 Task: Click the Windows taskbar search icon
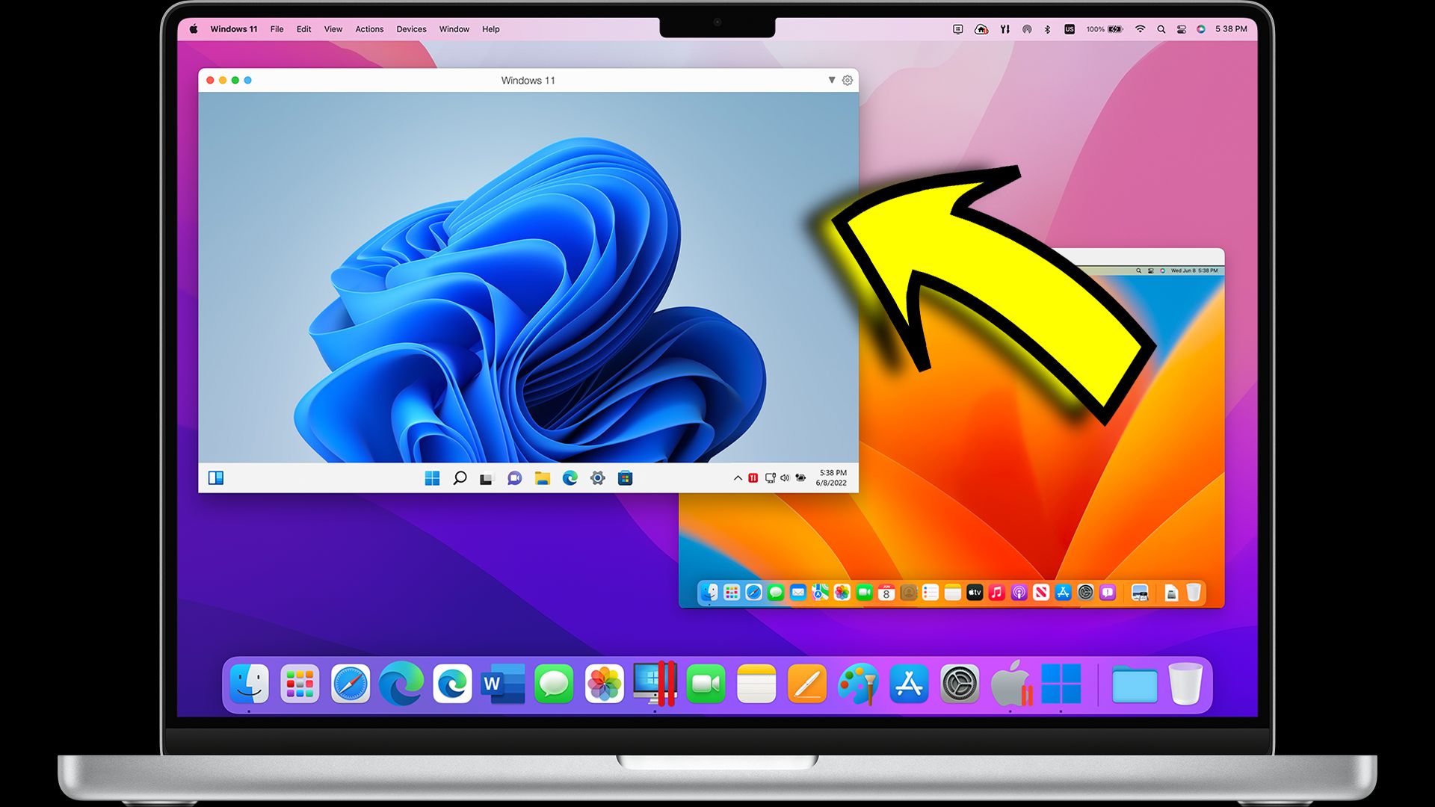pyautogui.click(x=460, y=478)
